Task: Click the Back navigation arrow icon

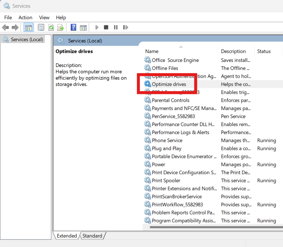Action: point(5,27)
